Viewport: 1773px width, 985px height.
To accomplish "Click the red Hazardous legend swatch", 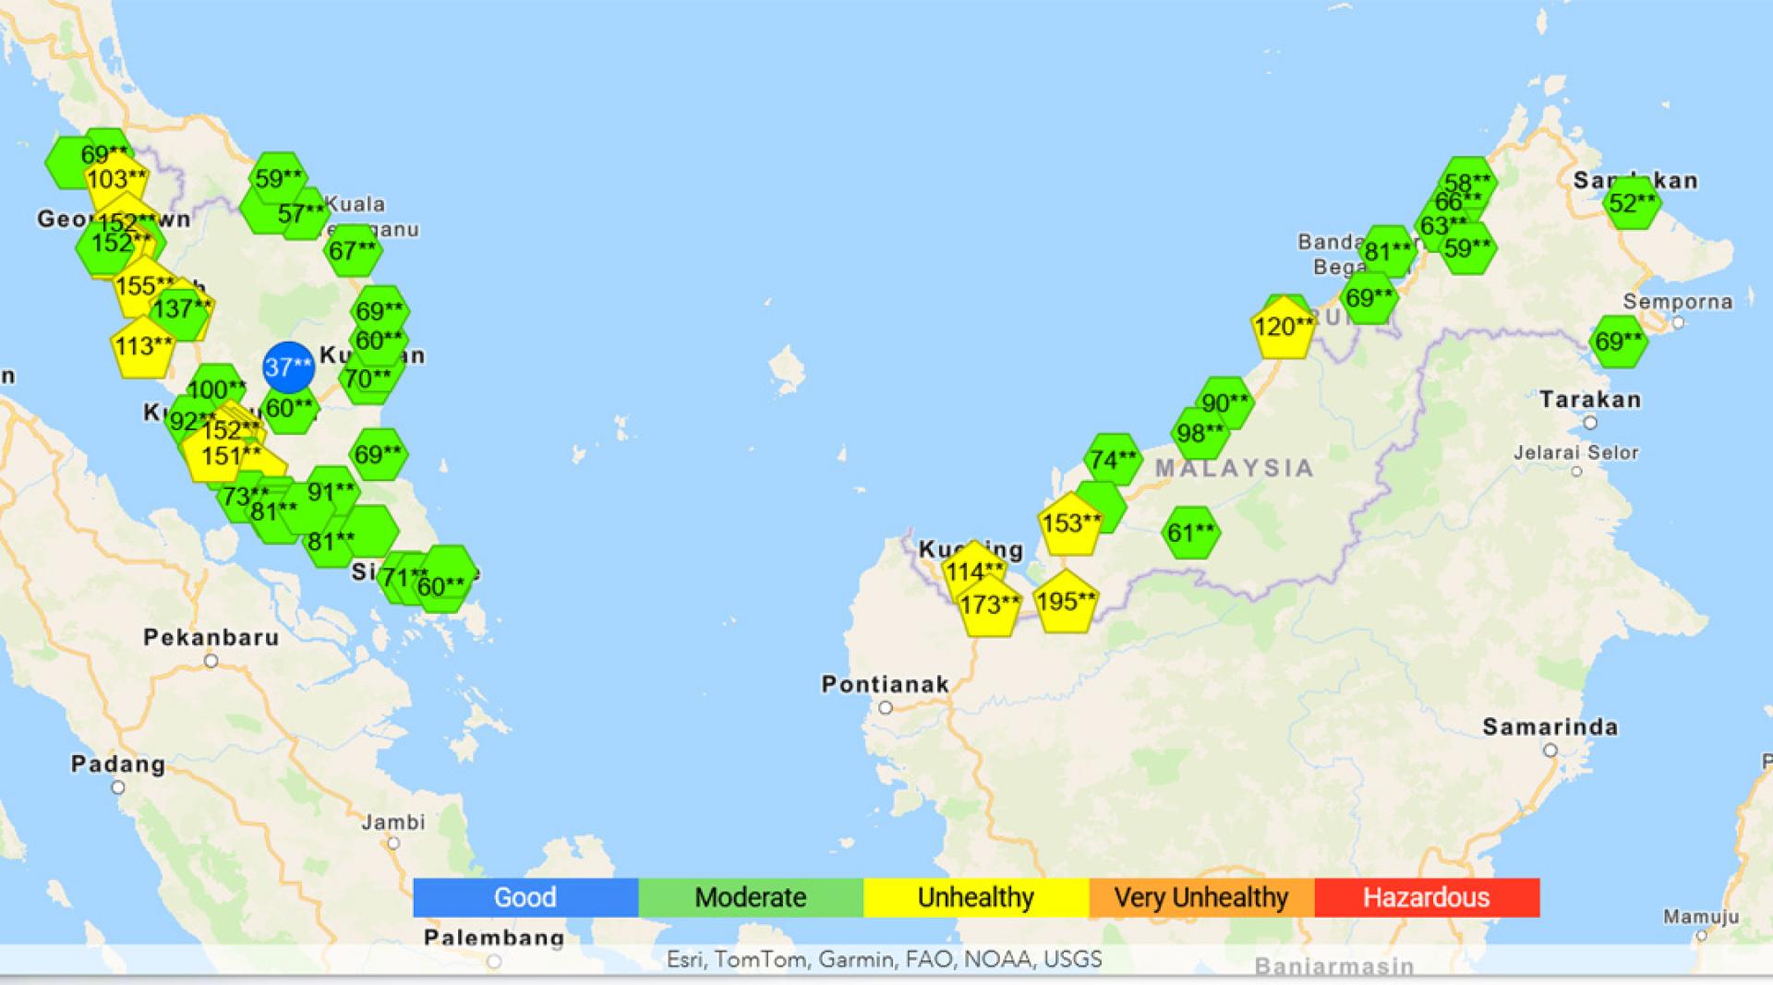I will coord(1427,897).
